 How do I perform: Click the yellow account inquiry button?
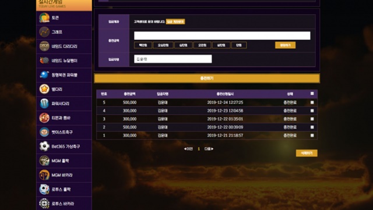[175, 22]
